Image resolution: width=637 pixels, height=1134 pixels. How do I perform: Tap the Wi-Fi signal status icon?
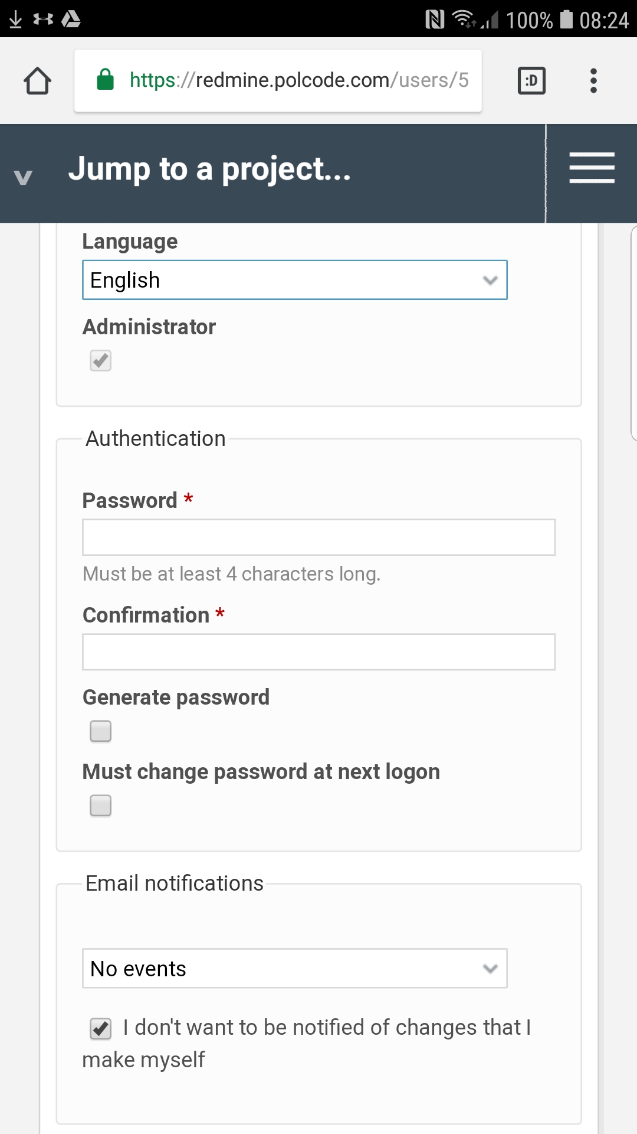(x=464, y=19)
